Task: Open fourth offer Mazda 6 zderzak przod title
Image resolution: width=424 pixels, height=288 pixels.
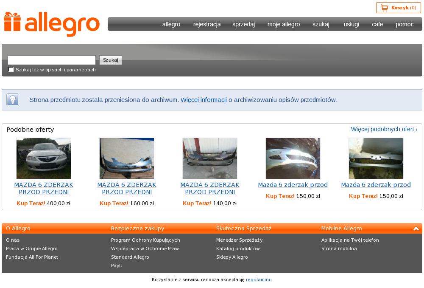Action: (x=293, y=185)
